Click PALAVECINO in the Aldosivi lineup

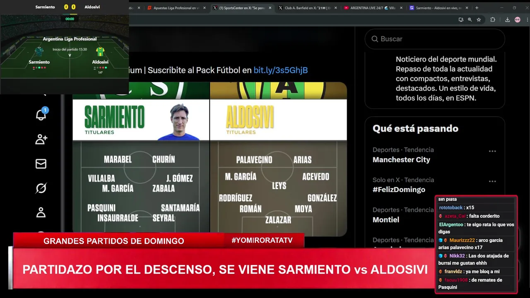(254, 160)
